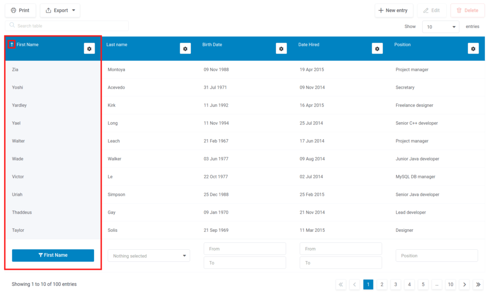The width and height of the screenshot is (492, 293).
Task: Select page 5 in pagination
Action: 423,284
